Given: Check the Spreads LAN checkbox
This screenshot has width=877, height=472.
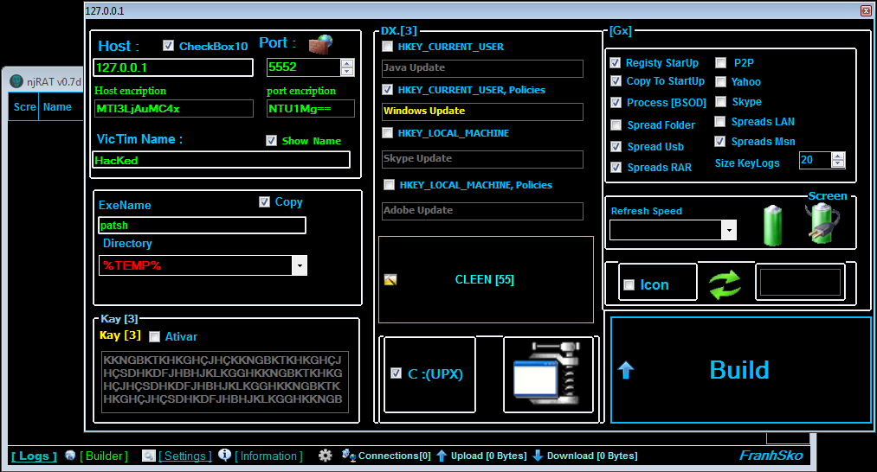Looking at the screenshot, I should tap(720, 122).
